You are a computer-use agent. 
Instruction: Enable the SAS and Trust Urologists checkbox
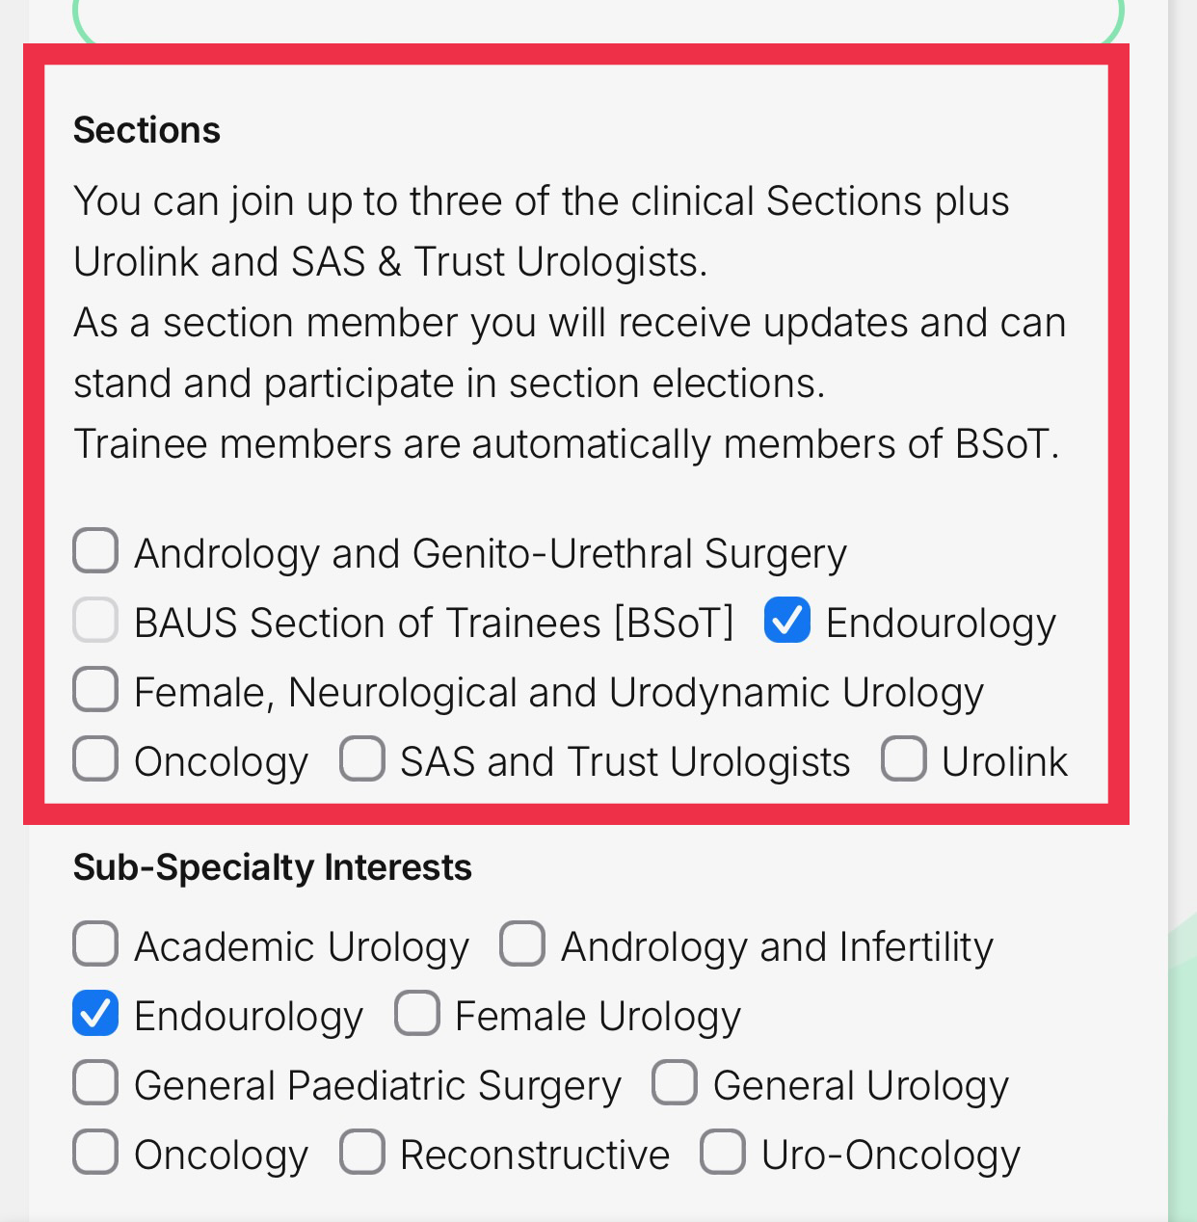click(x=362, y=759)
